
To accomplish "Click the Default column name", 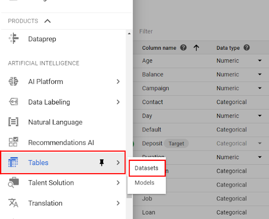I will coord(152,130).
